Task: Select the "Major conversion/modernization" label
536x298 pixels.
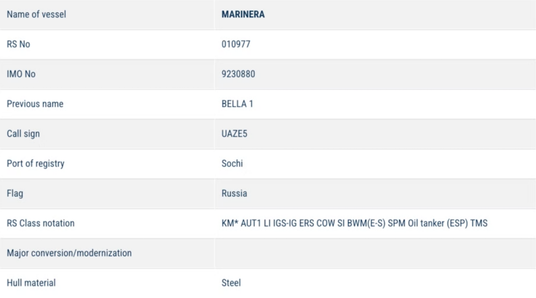Action: 69,253
